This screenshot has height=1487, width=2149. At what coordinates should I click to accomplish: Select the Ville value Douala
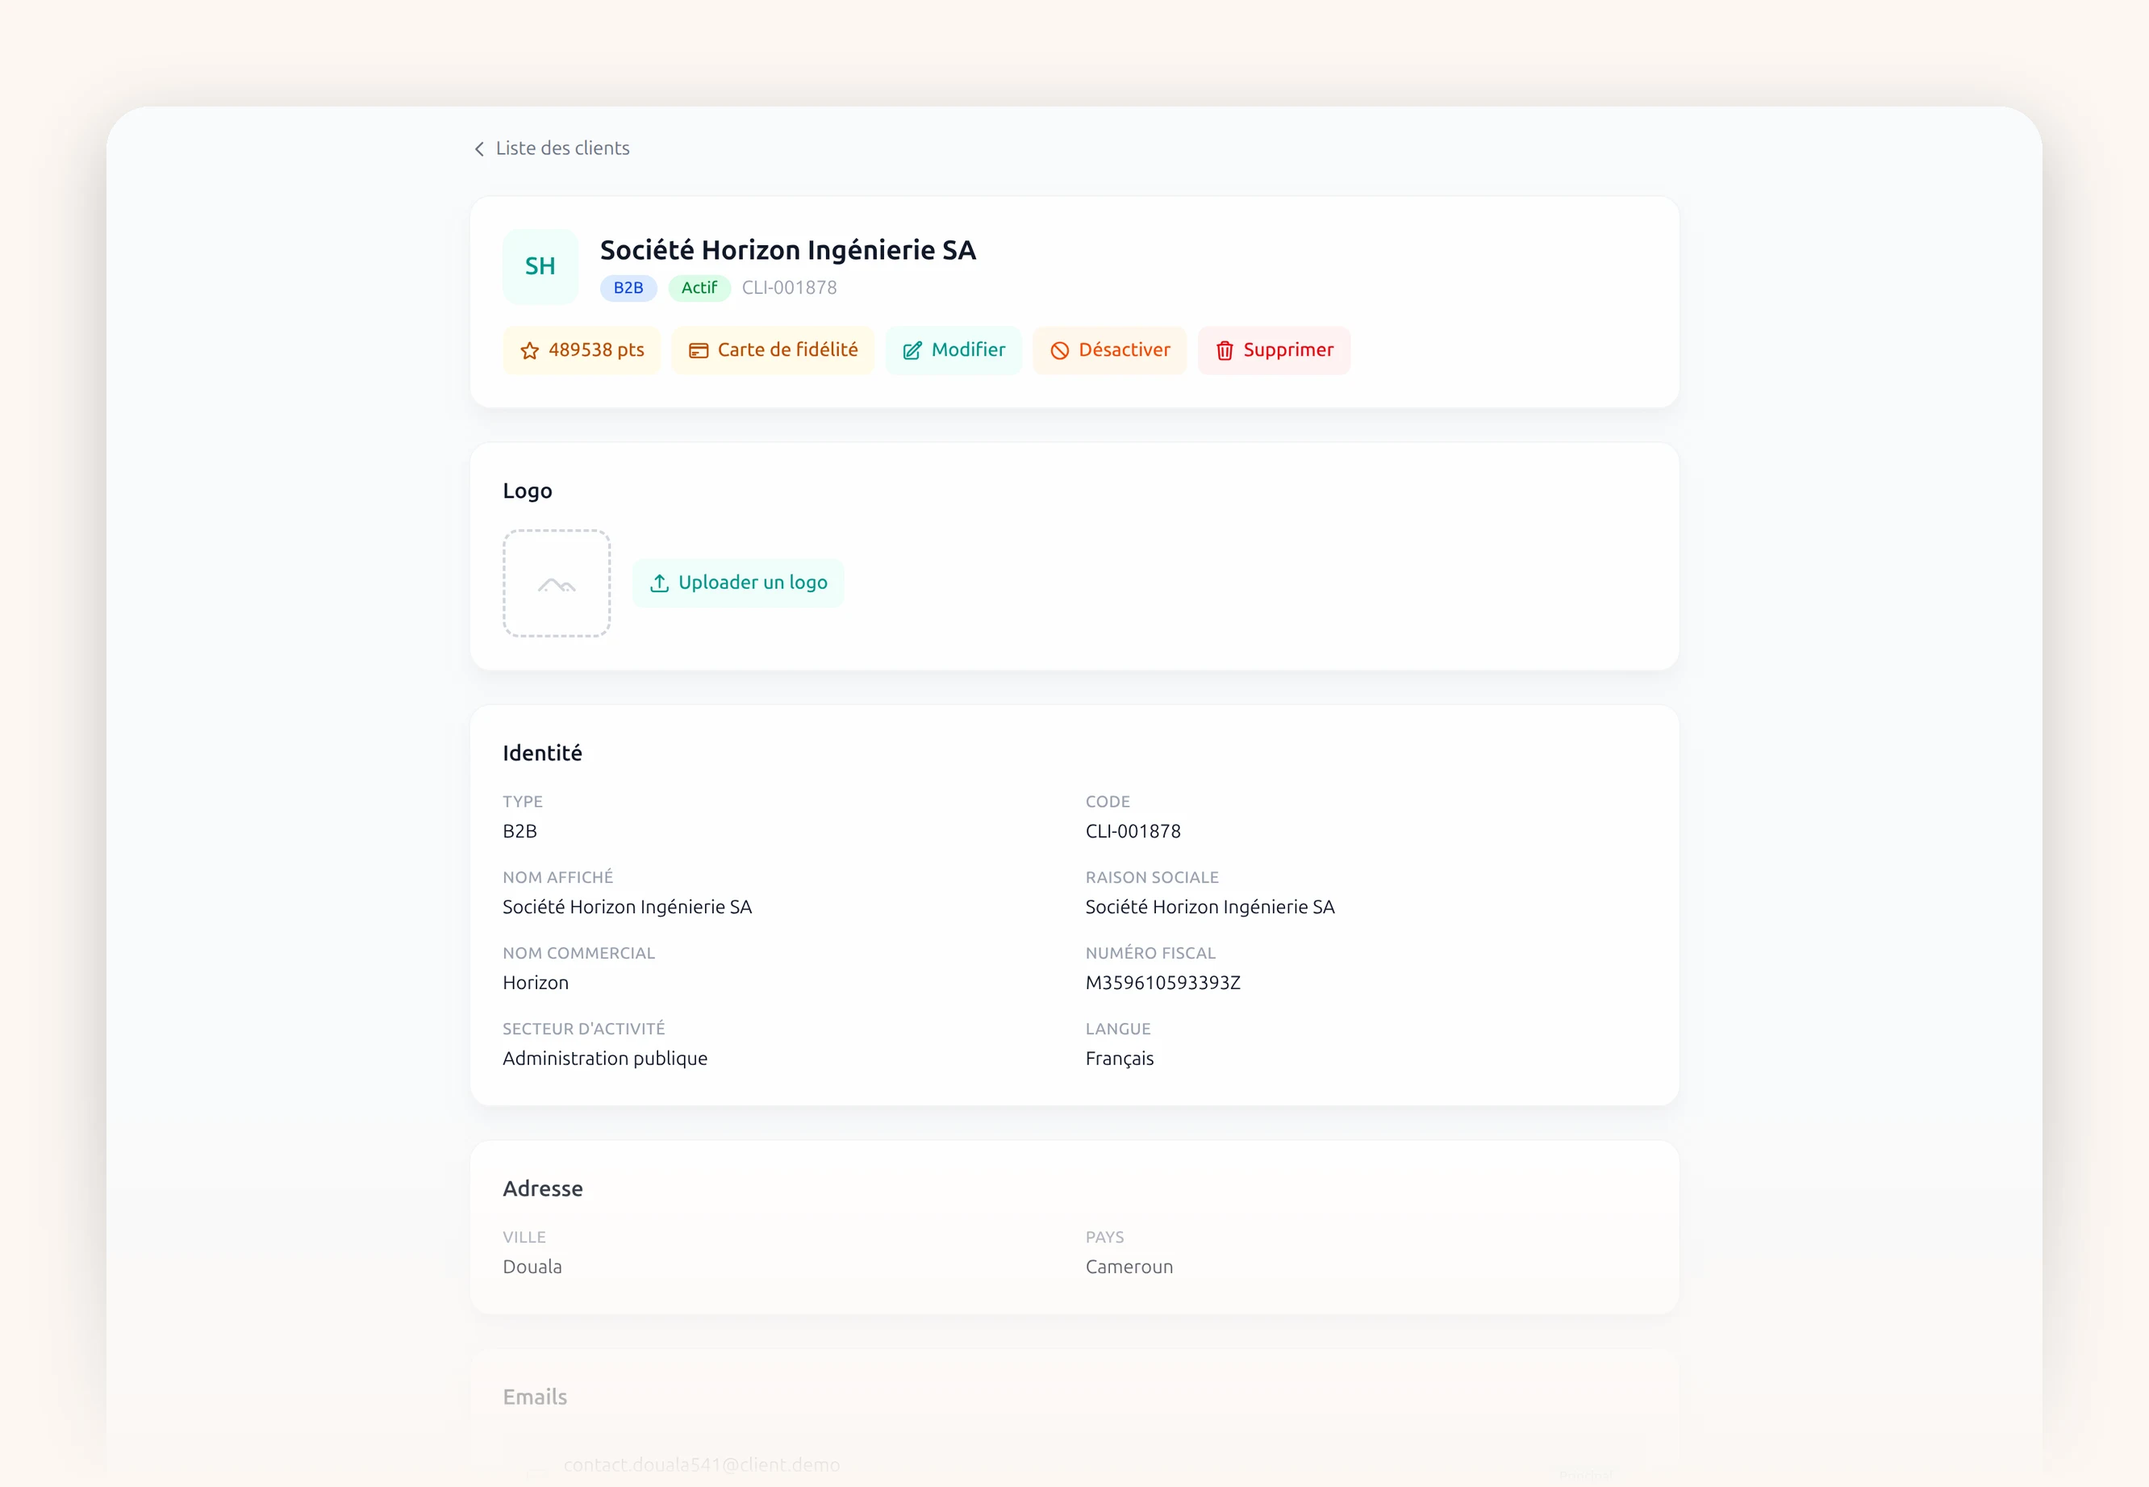pos(533,1267)
